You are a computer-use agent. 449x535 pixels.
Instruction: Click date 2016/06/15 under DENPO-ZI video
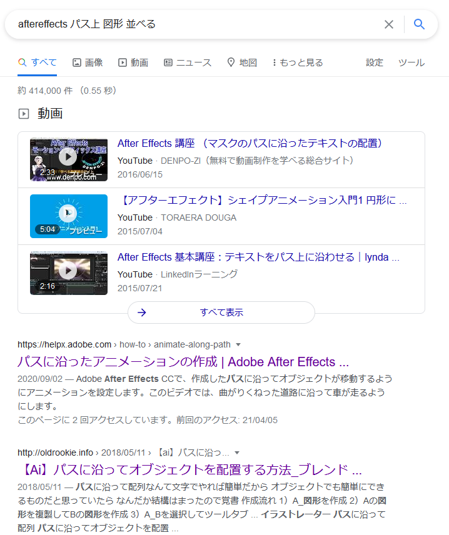[x=140, y=175]
